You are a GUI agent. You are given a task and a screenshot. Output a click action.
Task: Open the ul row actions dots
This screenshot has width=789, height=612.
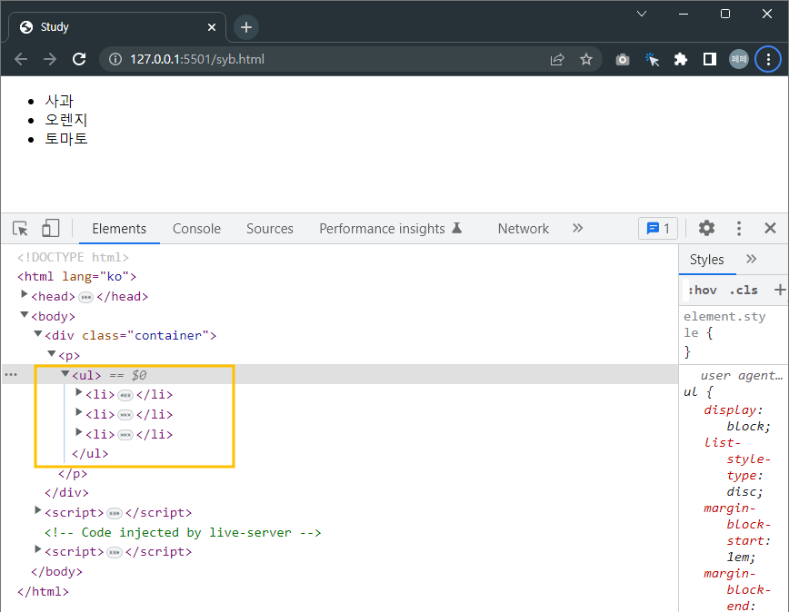pyautogui.click(x=11, y=375)
